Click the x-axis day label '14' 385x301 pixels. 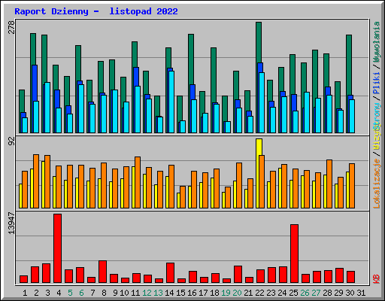pos(169,293)
